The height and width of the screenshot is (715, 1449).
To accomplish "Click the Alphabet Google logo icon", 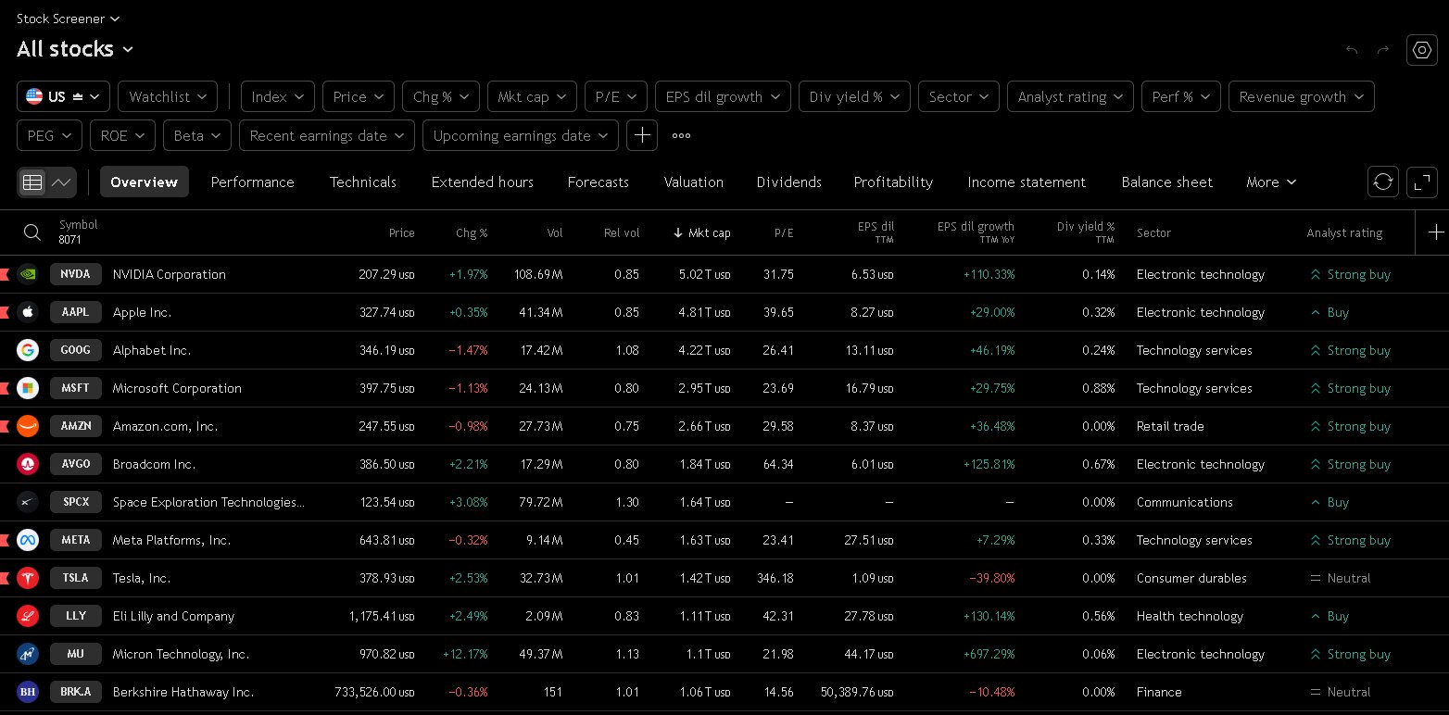I will point(28,350).
